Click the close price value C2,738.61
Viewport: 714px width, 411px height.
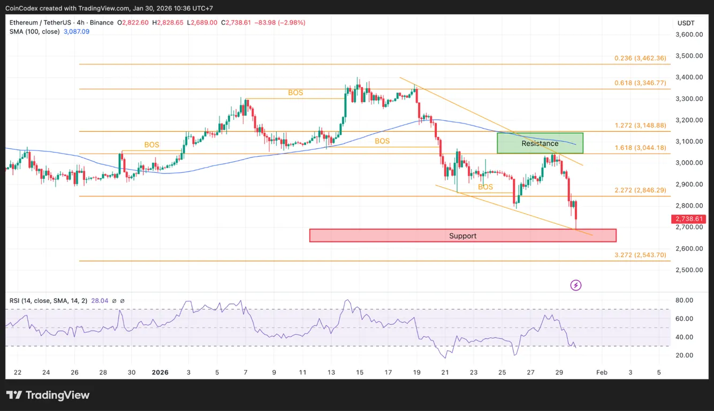point(236,22)
